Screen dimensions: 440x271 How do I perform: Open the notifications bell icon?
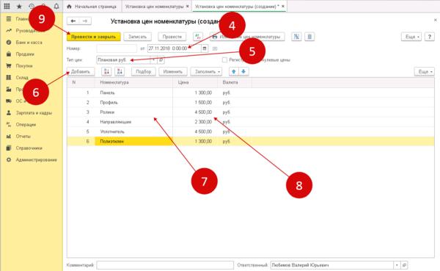[x=56, y=6]
